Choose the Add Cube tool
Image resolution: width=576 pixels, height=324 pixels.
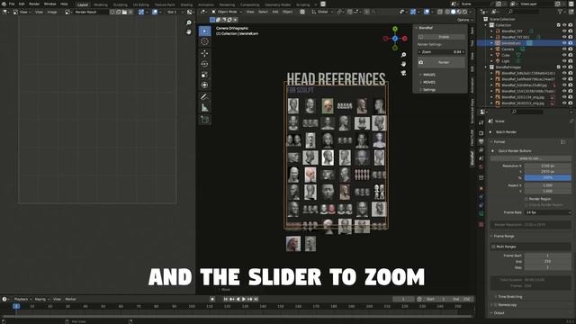point(204,120)
